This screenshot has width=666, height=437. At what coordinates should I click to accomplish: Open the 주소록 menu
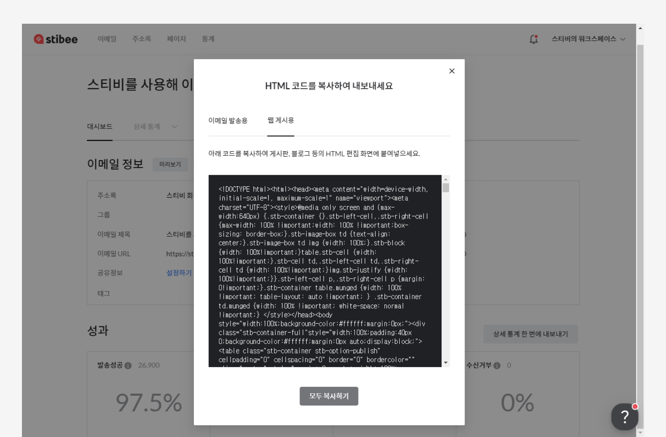click(x=141, y=39)
